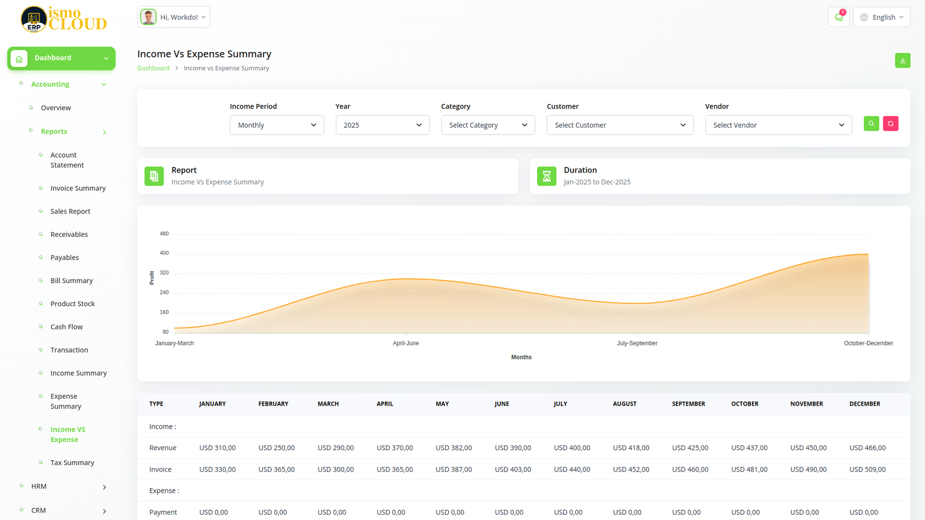Open the Hi, Workdo! user menu
Screen dimensions: 925x520
(x=173, y=17)
